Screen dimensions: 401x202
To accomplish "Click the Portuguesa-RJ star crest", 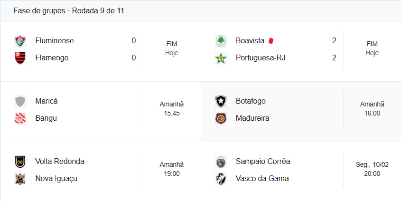I will pyautogui.click(x=221, y=58).
